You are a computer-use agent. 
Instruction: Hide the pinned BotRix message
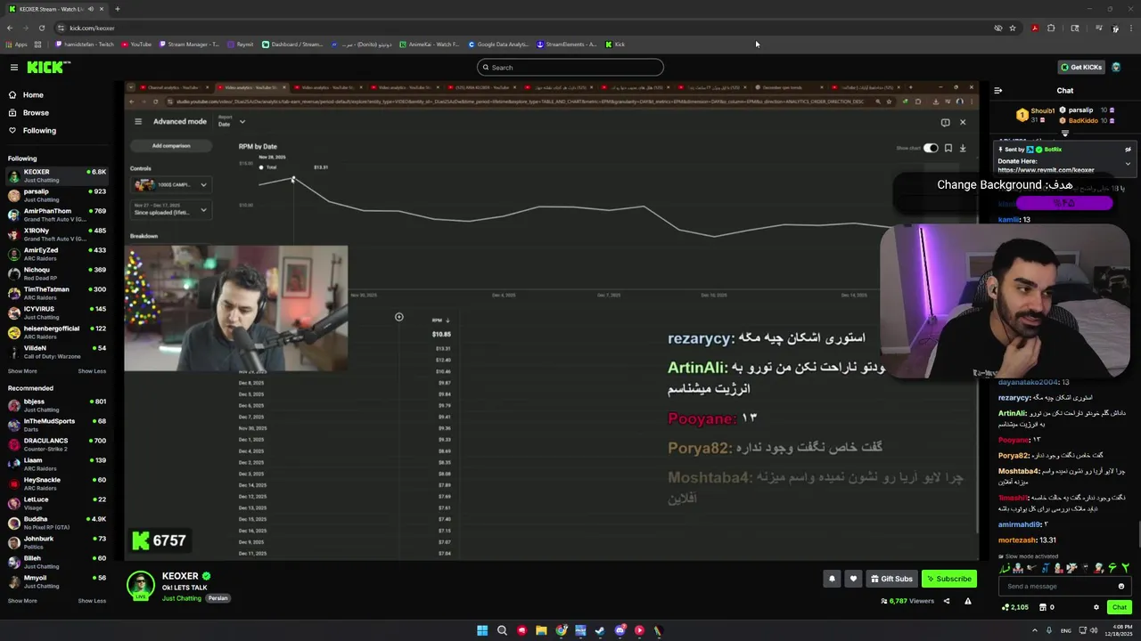1128,150
